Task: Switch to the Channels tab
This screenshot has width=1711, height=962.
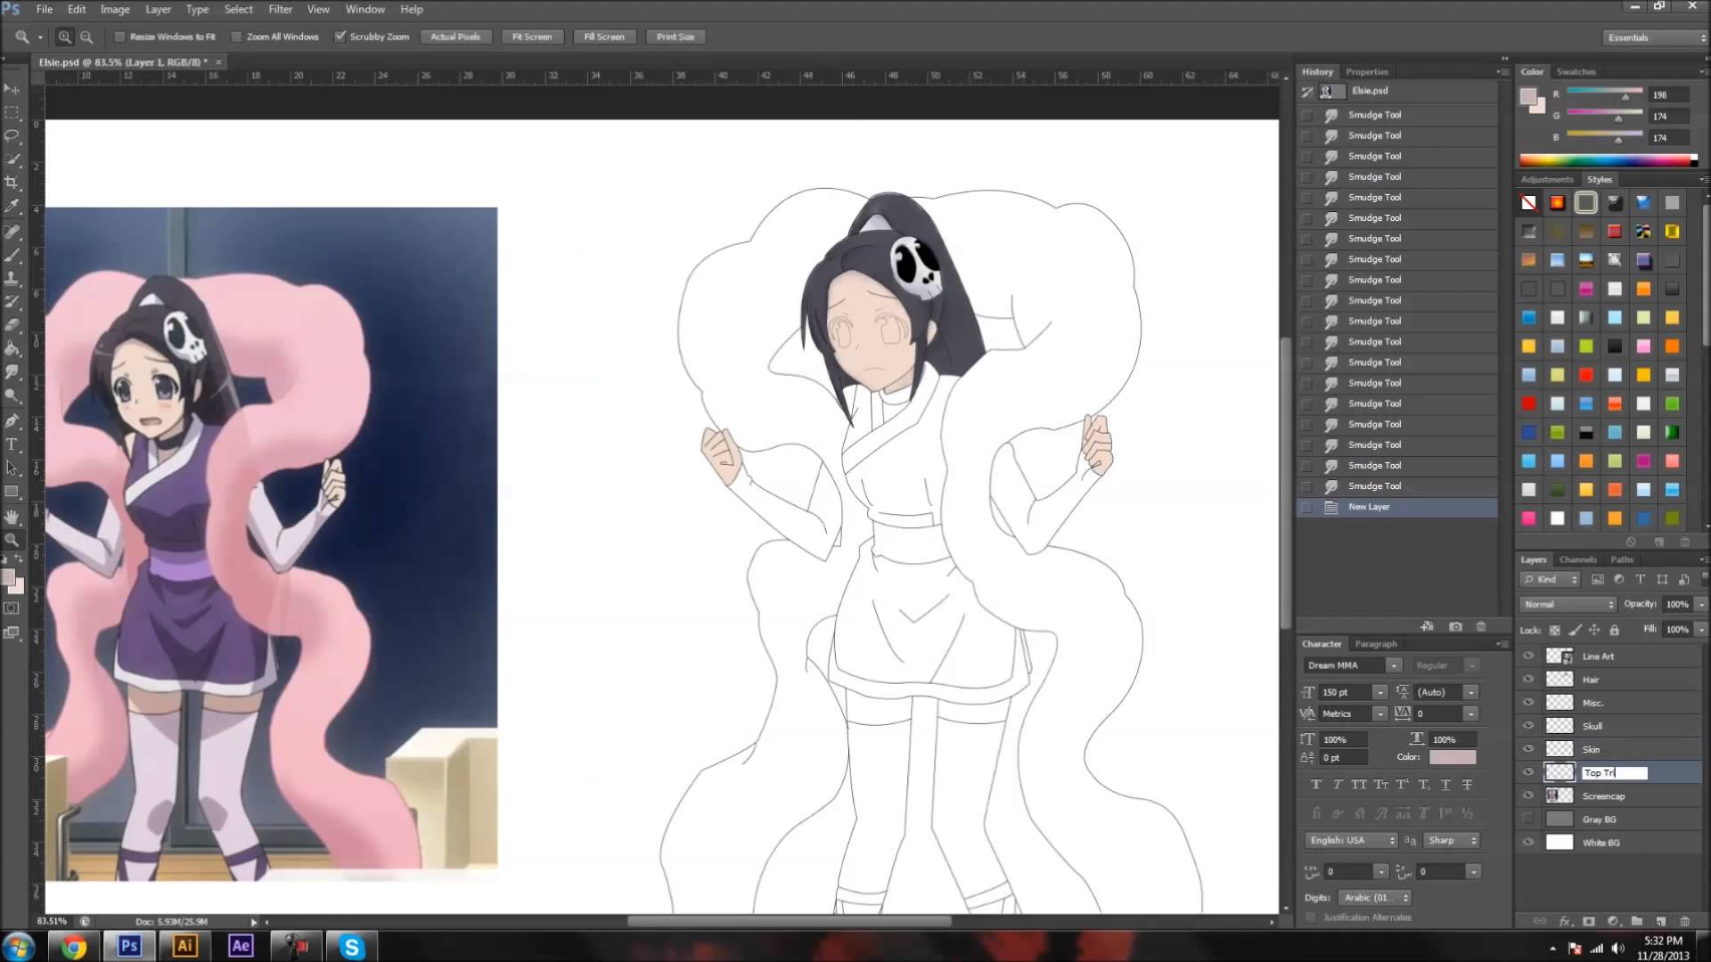Action: tap(1577, 559)
